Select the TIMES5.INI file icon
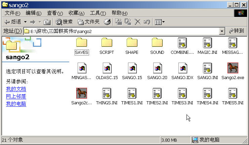249x145 pixels. 233,93
